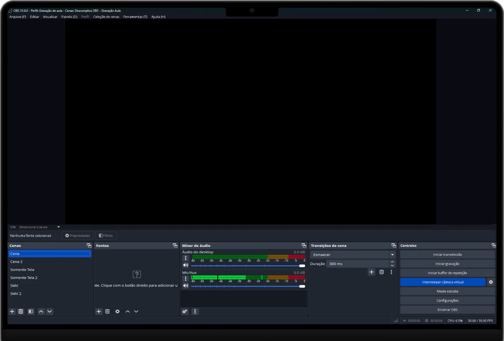Click Iniciar gravação
This screenshot has width=504, height=341.
[x=447, y=264]
